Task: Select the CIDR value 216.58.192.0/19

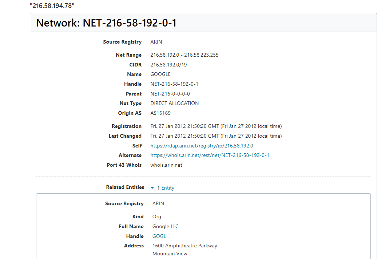Action: click(168, 65)
